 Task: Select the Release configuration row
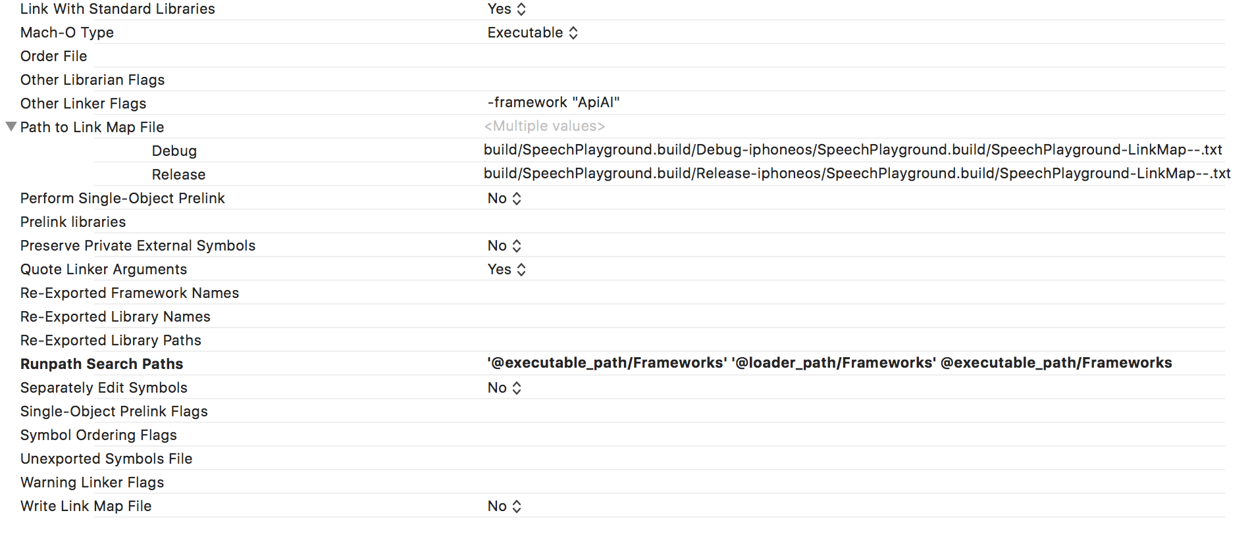pyautogui.click(x=178, y=175)
